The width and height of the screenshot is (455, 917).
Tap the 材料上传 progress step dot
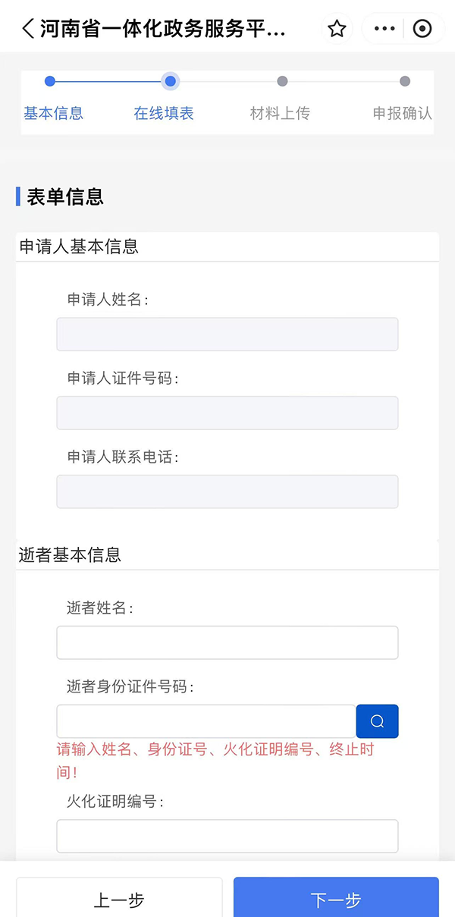click(x=283, y=81)
